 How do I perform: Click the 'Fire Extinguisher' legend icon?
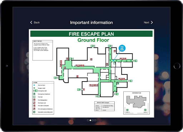[34, 100]
